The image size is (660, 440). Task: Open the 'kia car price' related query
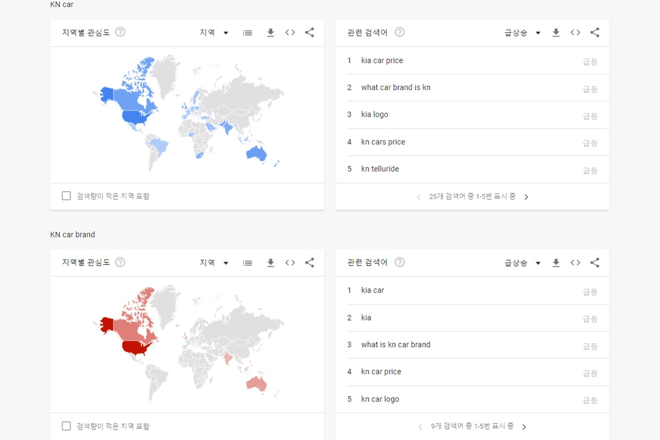click(381, 61)
